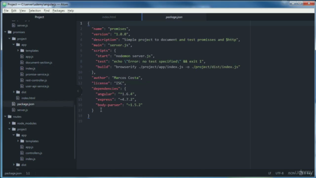The image size is (316, 178).
Task: Click cursor position 1:1 in status bar
Action: tap(28, 173)
